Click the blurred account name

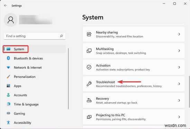coord(36,20)
